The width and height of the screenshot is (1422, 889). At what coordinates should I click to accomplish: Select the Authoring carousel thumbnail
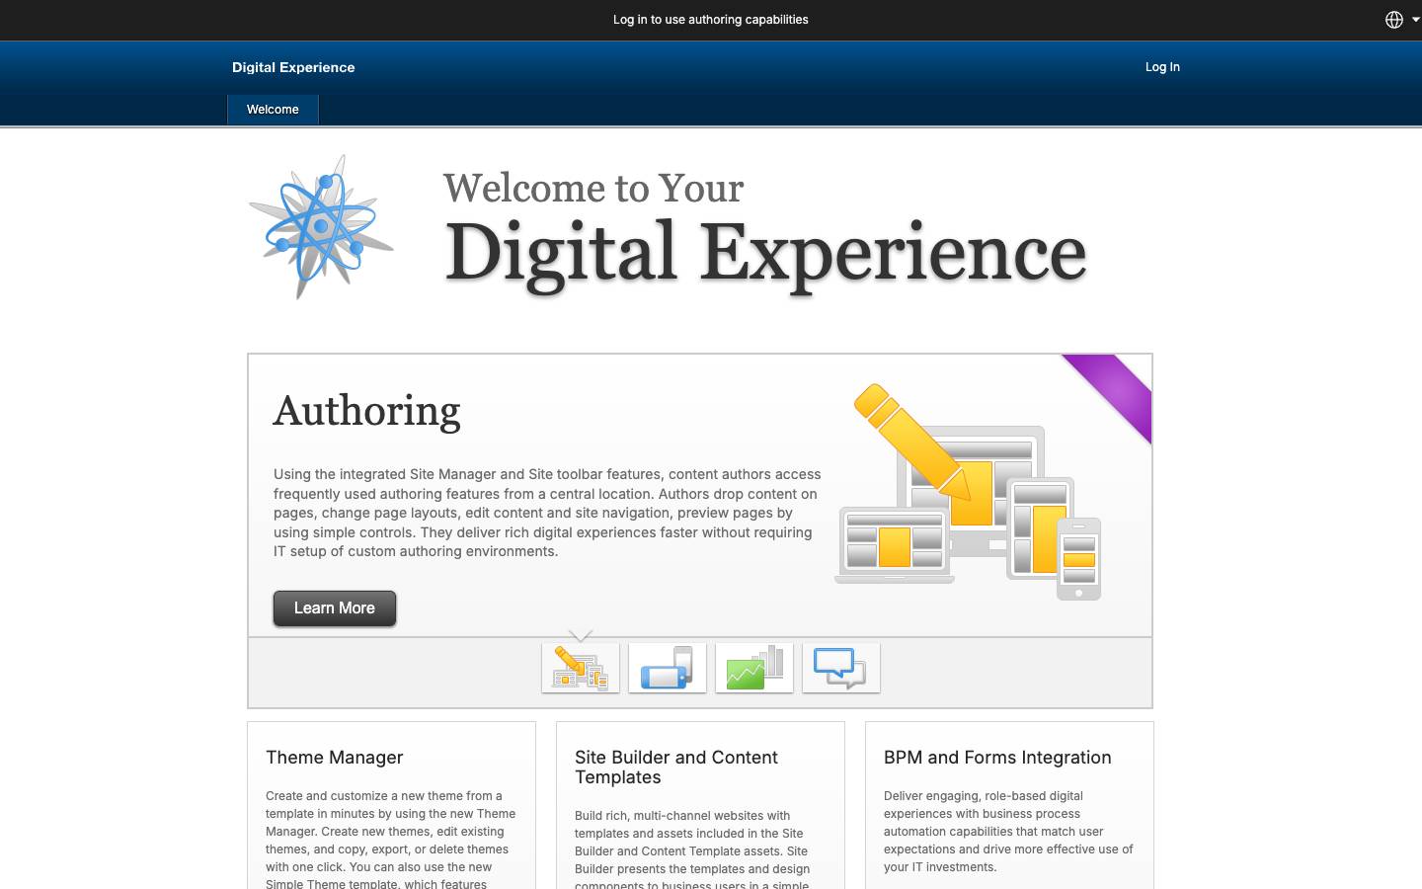581,668
